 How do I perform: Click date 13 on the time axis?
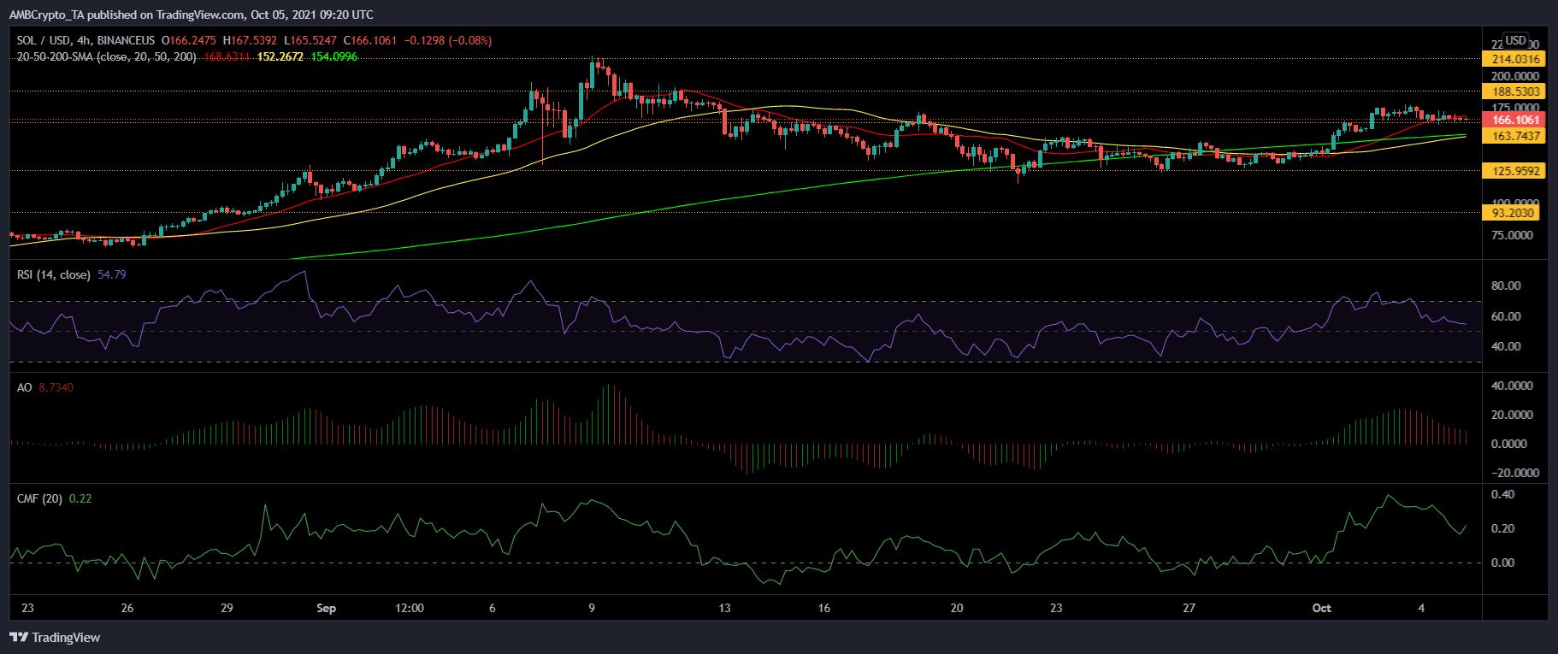point(724,609)
